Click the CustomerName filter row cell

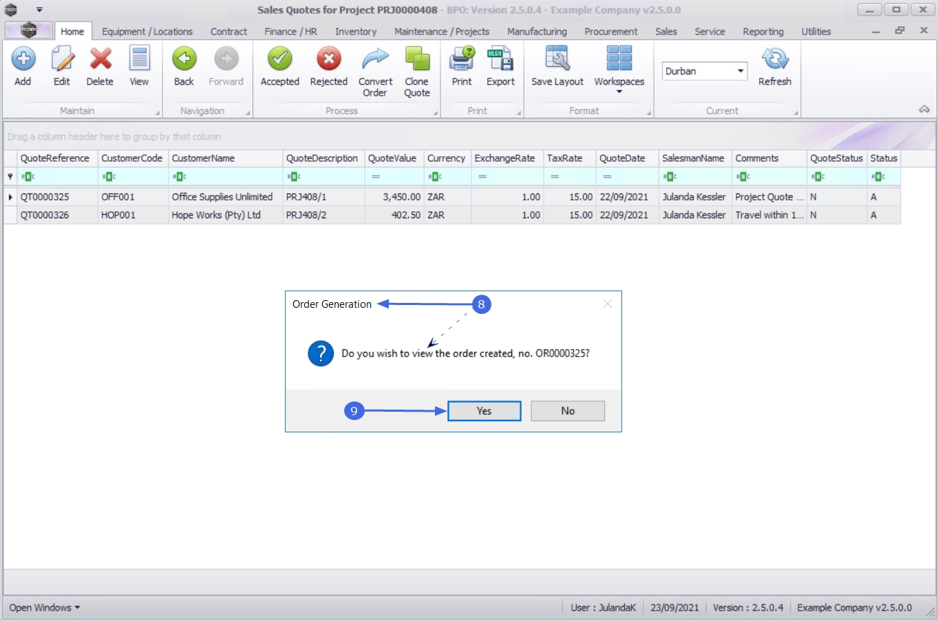click(226, 177)
